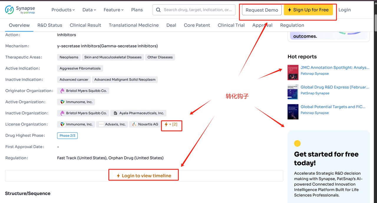Open the Products dropdown menu

[x=63, y=10]
